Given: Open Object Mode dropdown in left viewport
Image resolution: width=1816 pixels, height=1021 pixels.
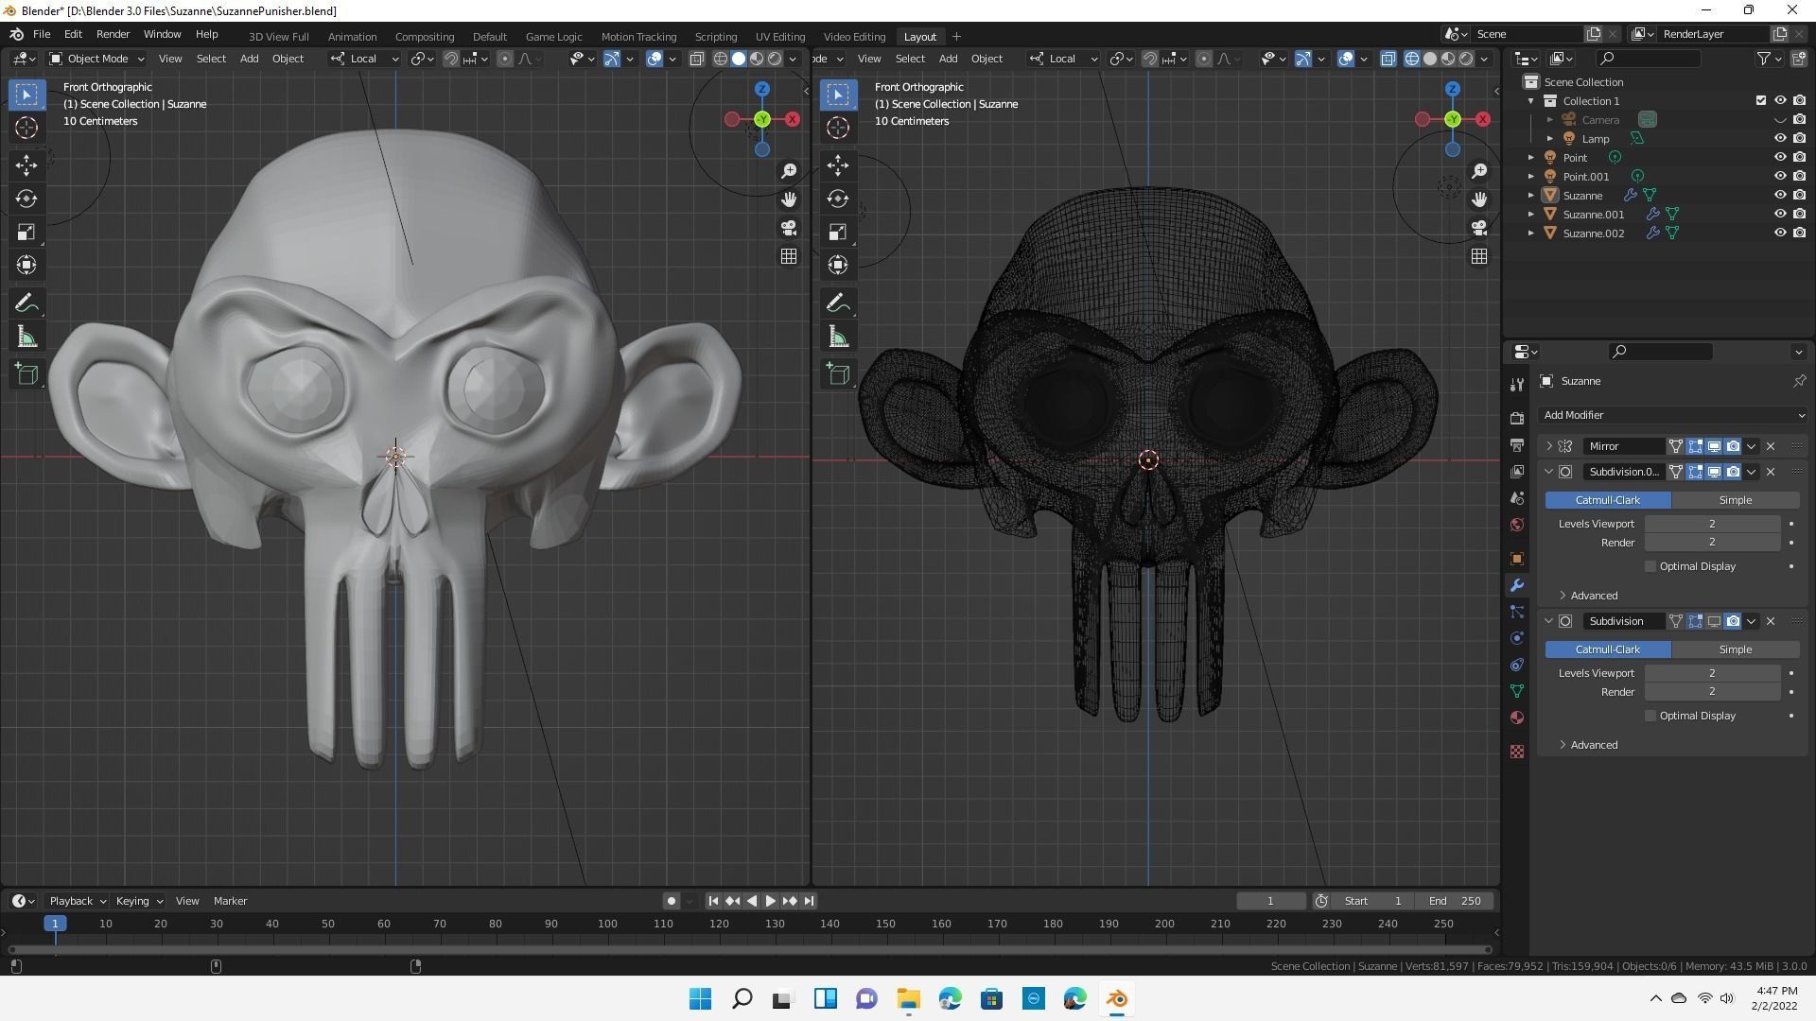Looking at the screenshot, I should 96,59.
